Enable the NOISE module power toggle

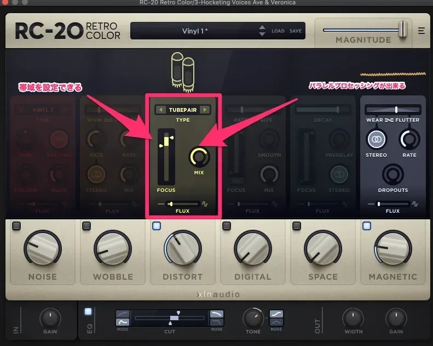coord(16,226)
